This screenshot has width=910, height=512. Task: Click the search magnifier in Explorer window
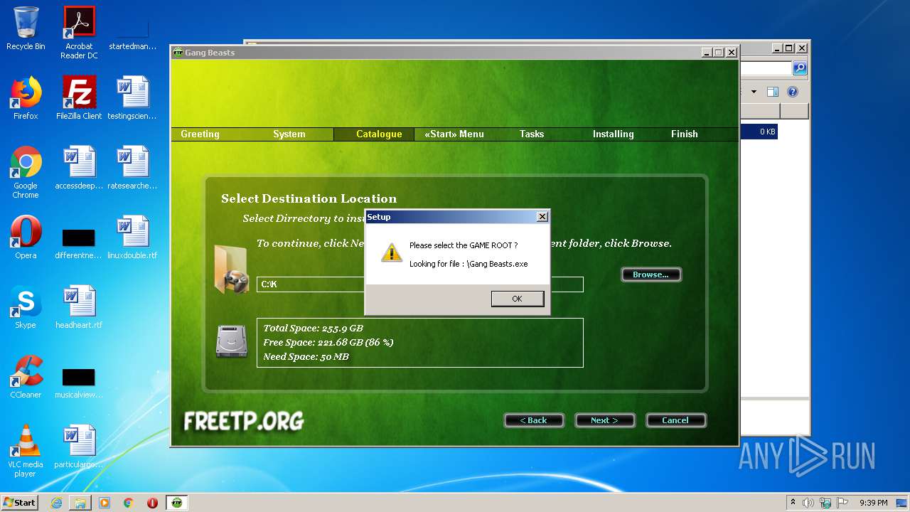click(x=800, y=68)
